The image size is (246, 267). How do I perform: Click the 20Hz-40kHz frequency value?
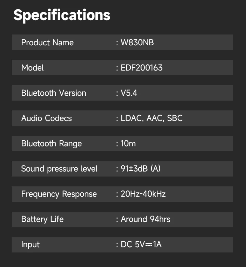[143, 194]
